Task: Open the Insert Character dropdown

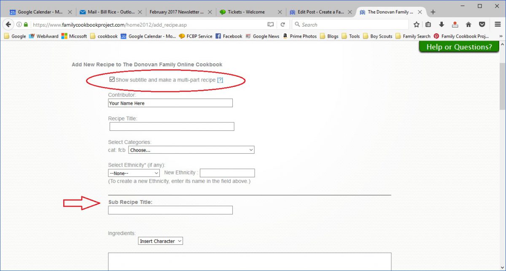Action: 160,241
